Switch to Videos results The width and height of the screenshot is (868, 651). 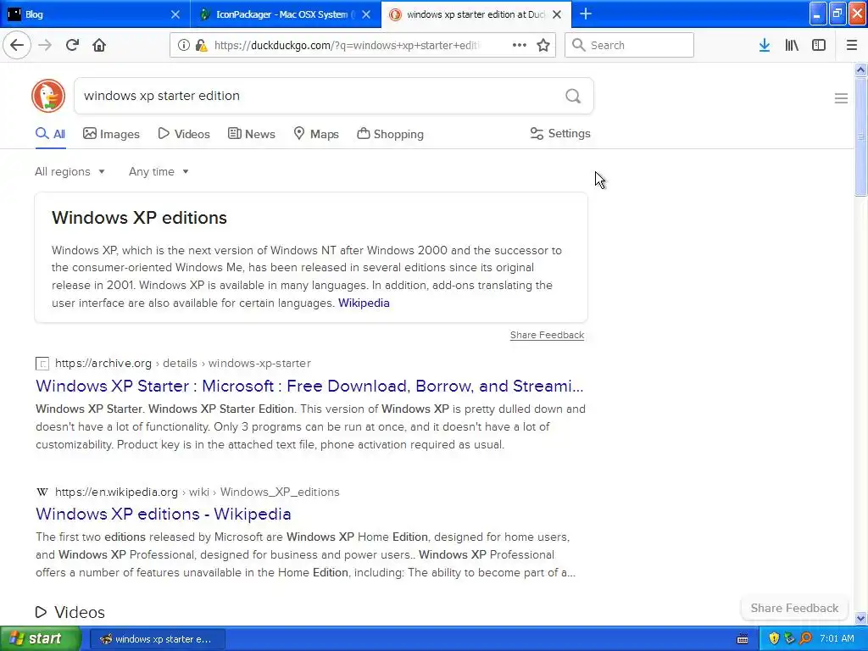[184, 134]
